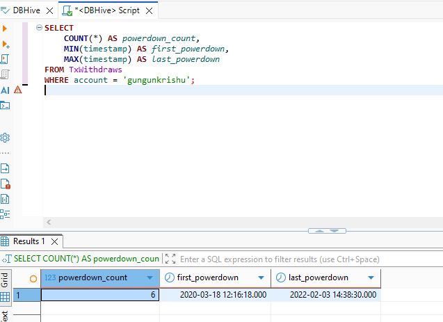Switch to Grid view side tab
The width and height of the screenshot is (443, 322).
click(x=5, y=279)
